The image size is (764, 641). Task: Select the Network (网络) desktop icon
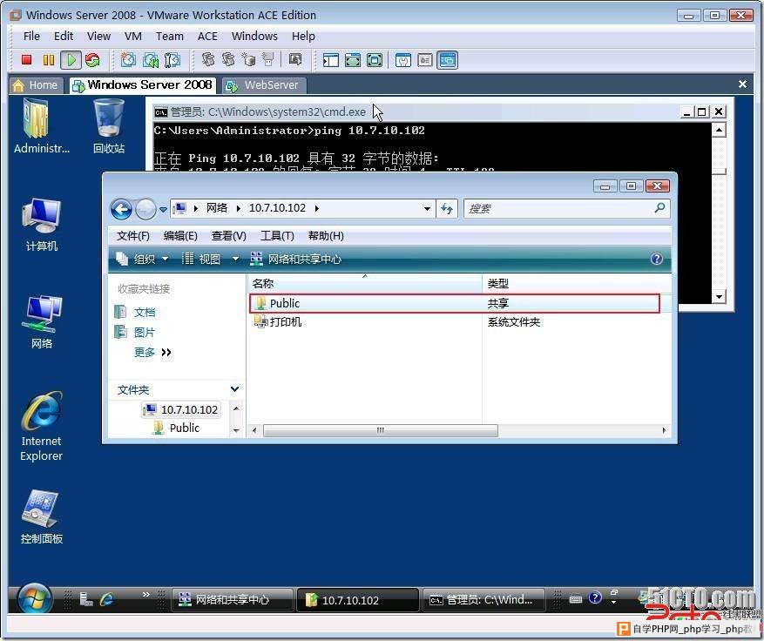coord(42,322)
